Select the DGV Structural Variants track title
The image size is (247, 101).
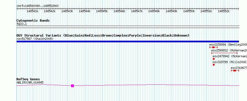pos(103,35)
